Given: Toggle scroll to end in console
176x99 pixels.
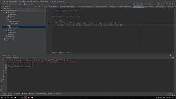Looking at the screenshot, I should (x=6, y=67).
